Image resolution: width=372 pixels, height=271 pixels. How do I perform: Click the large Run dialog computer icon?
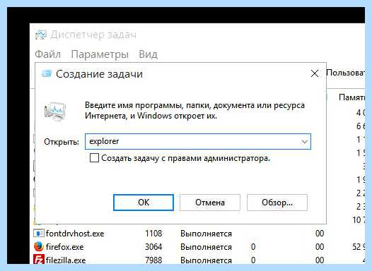pos(55,112)
